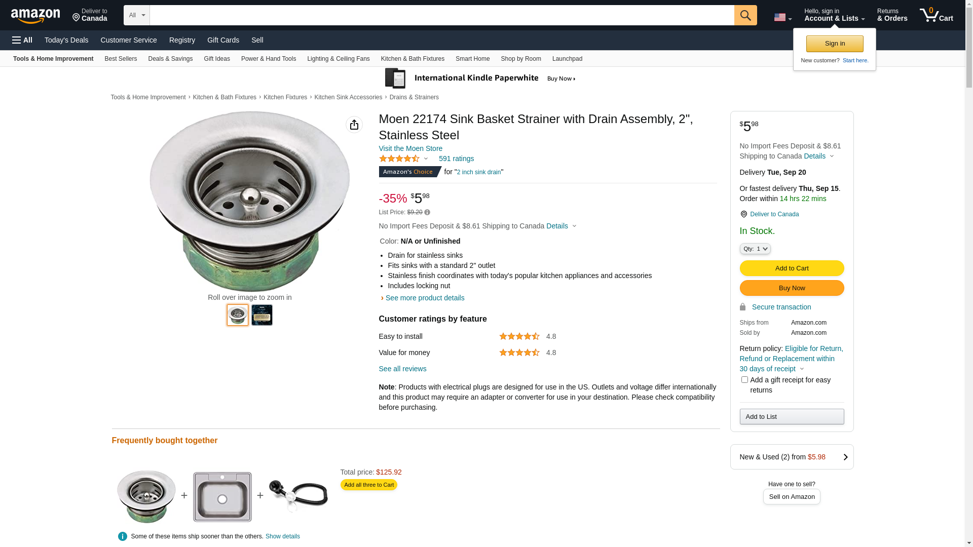
Task: Click into the search text field
Action: pyautogui.click(x=441, y=15)
